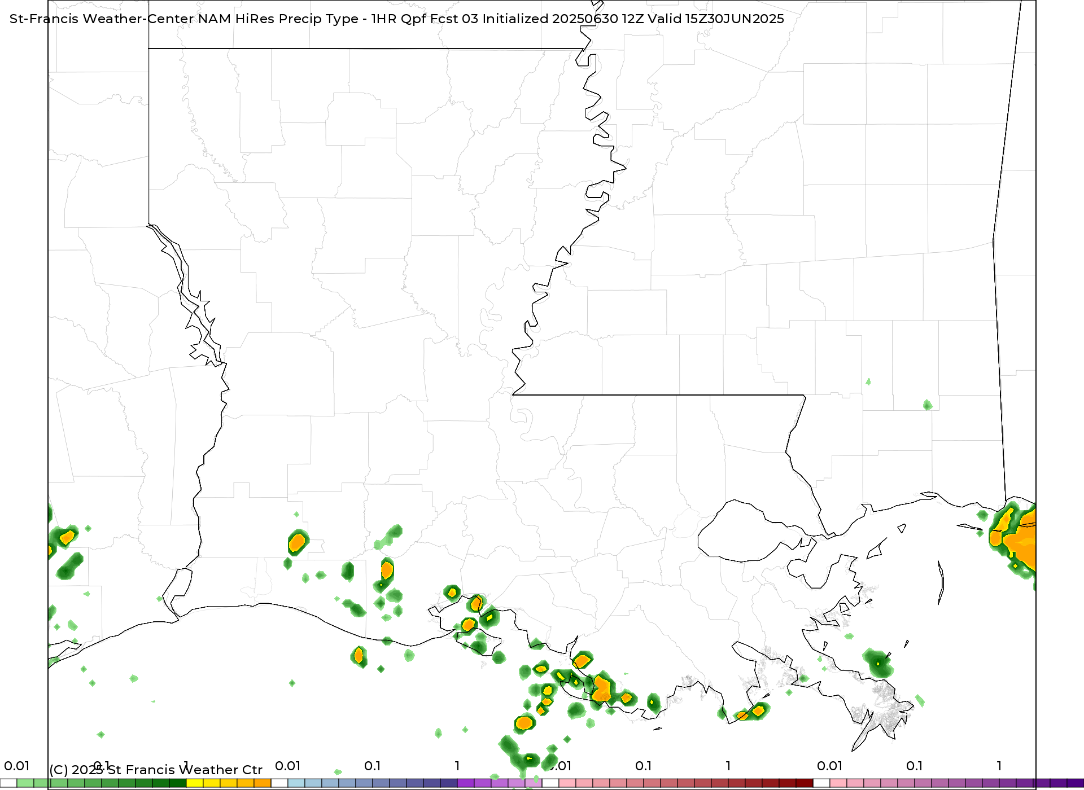Select the darkest navy swatch before the violet swatches
This screenshot has height=790, width=1084.
pyautogui.click(x=449, y=783)
